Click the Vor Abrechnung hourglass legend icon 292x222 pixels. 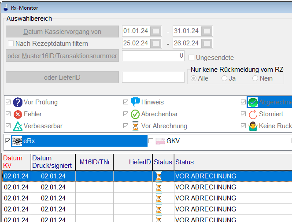(x=135, y=126)
